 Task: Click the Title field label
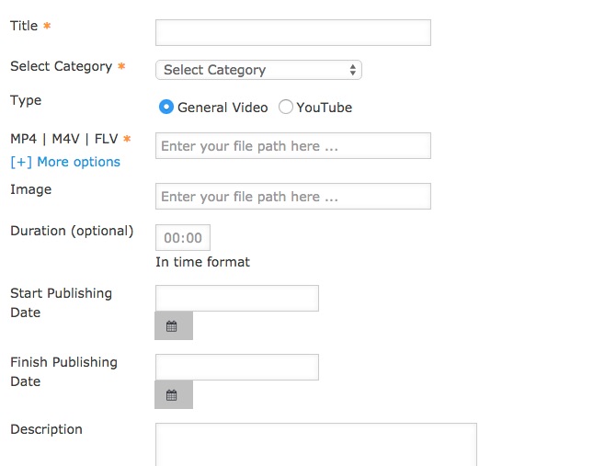point(24,26)
